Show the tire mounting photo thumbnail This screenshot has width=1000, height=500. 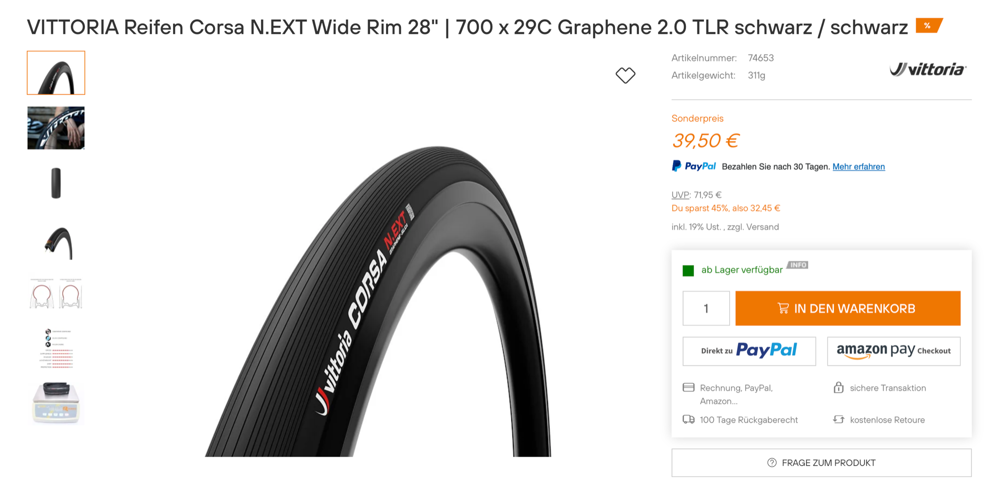56,128
